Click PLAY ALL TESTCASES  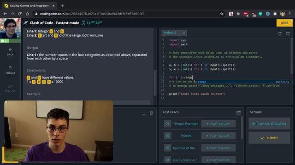coord(269,124)
